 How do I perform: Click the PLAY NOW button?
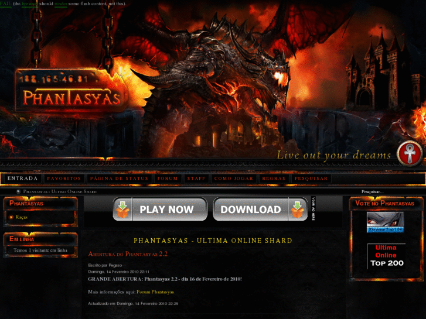[x=160, y=210]
